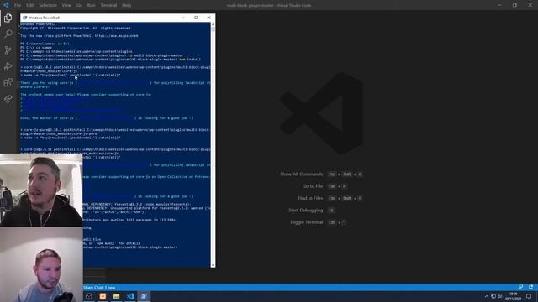This screenshot has height=302, width=538.
Task: Click the upper webcam video thumbnail
Action: (x=41, y=190)
